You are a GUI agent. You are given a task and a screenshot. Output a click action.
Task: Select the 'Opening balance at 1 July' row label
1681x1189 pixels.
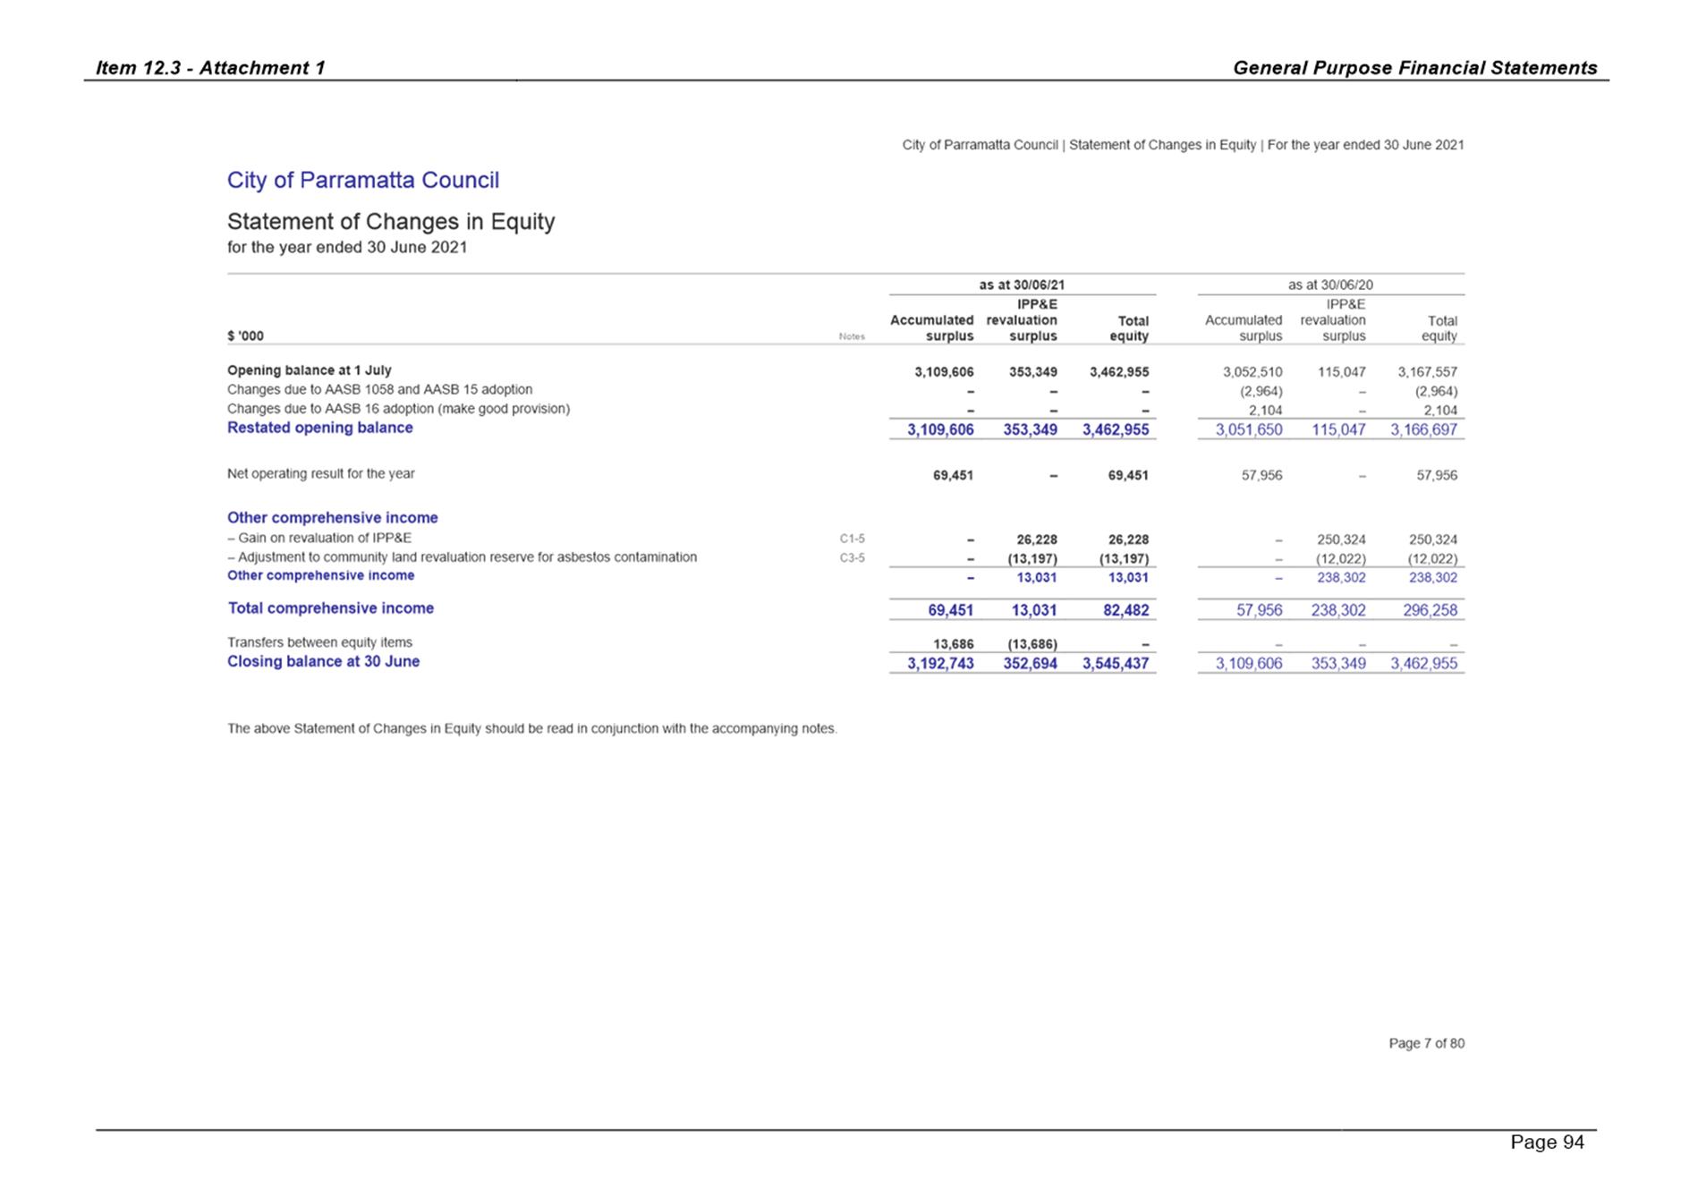click(x=310, y=370)
